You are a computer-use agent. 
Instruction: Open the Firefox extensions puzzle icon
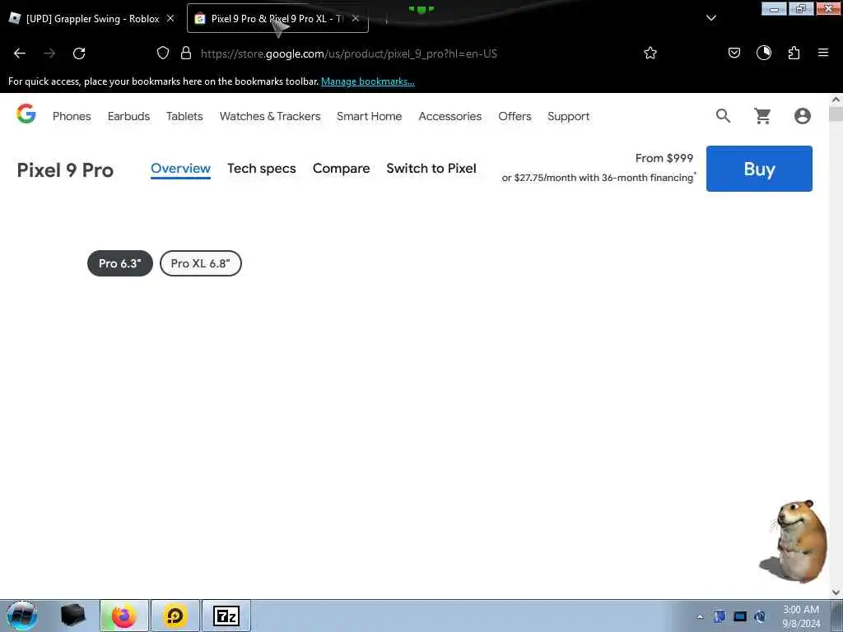[794, 53]
